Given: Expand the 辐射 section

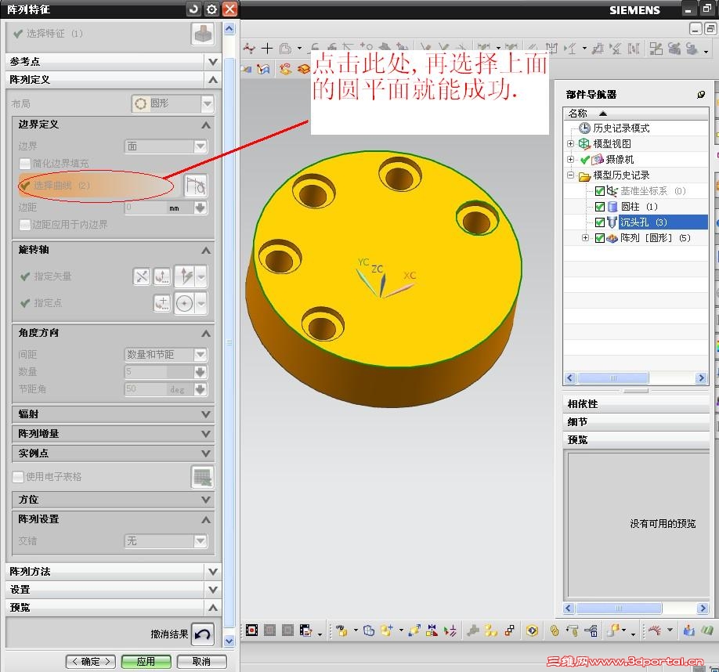Looking at the screenshot, I should pos(114,414).
